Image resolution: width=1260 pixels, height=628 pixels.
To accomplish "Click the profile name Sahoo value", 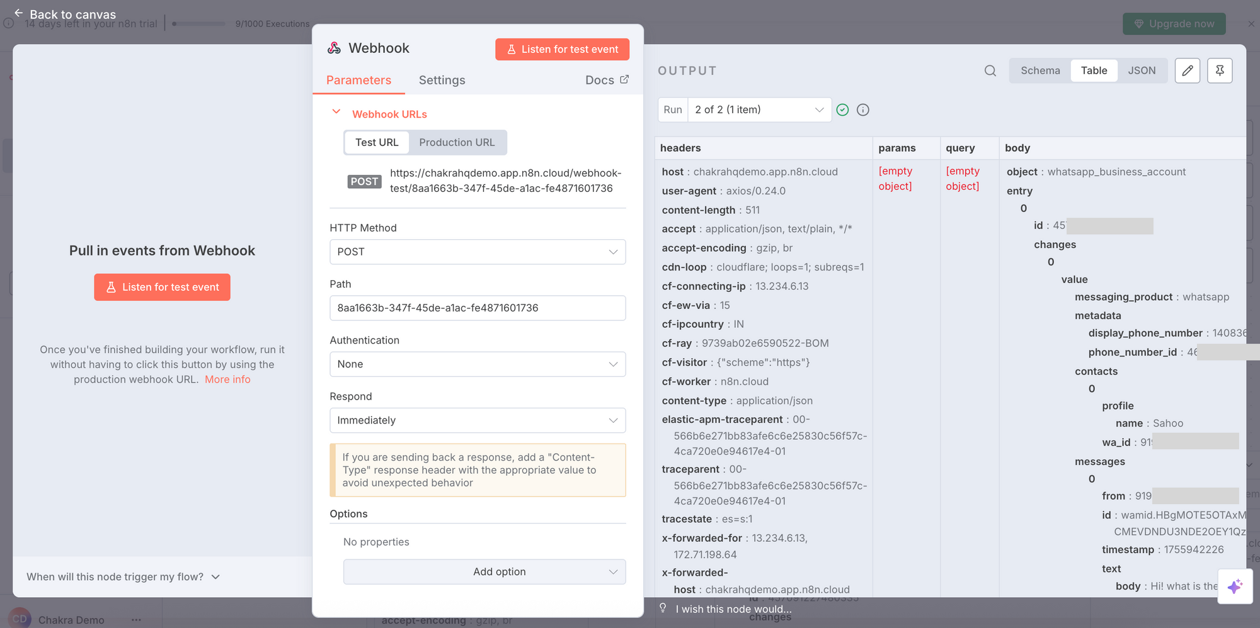I will pos(1167,423).
